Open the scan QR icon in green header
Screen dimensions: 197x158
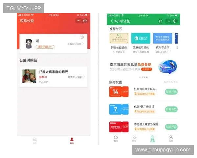click(160, 21)
